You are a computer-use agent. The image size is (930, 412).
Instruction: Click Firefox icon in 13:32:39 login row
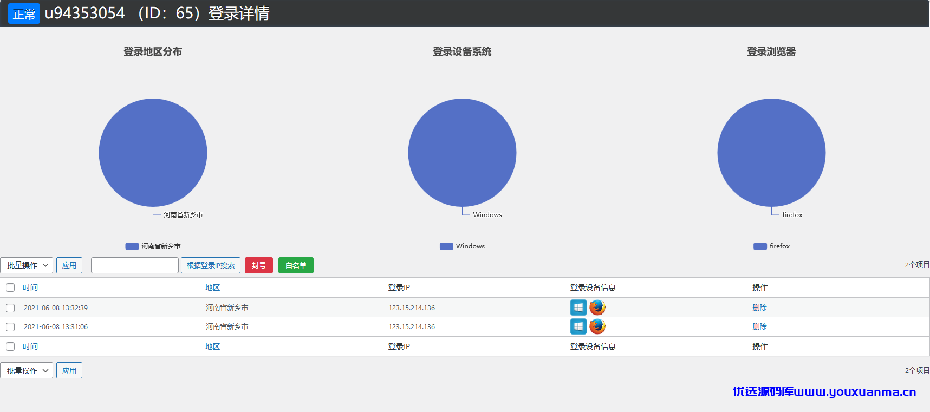click(597, 308)
